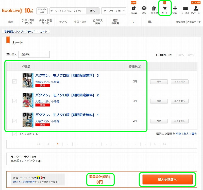The height and width of the screenshot is (190, 203).
Task: Open the BookLive 10th logo home page
Action: click(18, 11)
